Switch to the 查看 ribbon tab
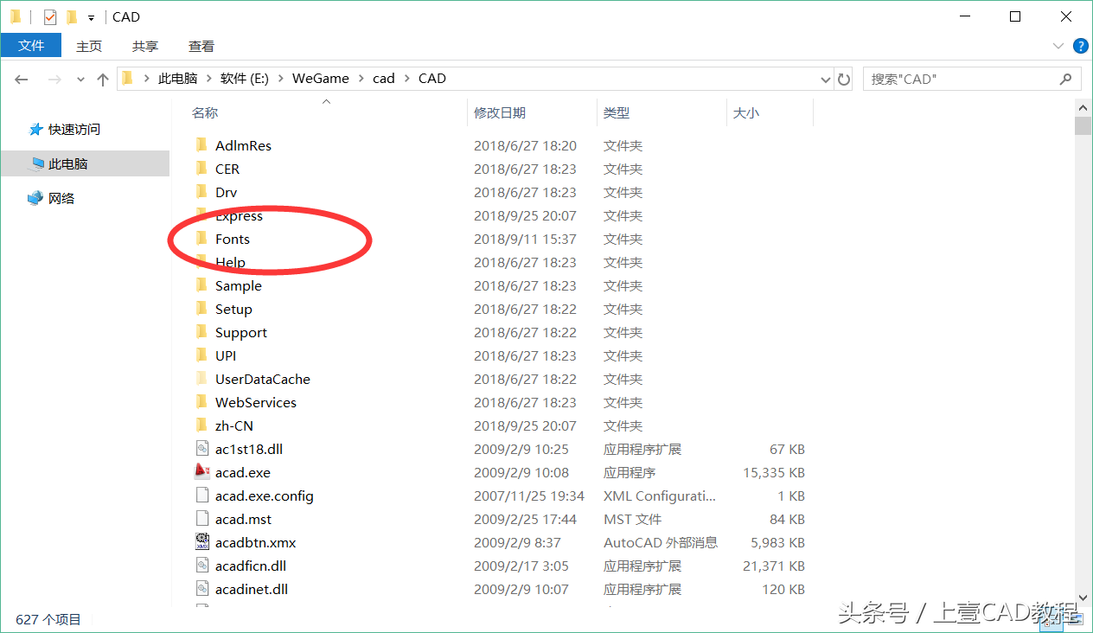The image size is (1093, 633). point(201,46)
